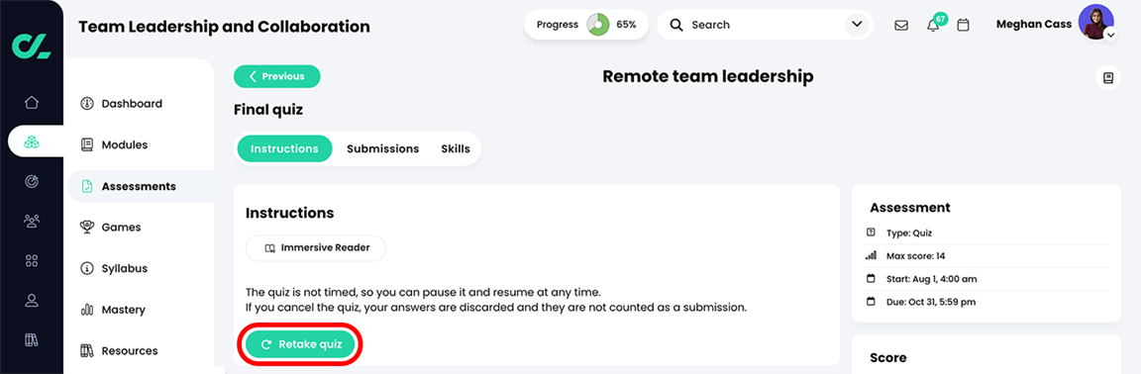Viewport: 1141px width, 374px height.
Task: Open the apps grid icon in left rail
Action: [32, 260]
